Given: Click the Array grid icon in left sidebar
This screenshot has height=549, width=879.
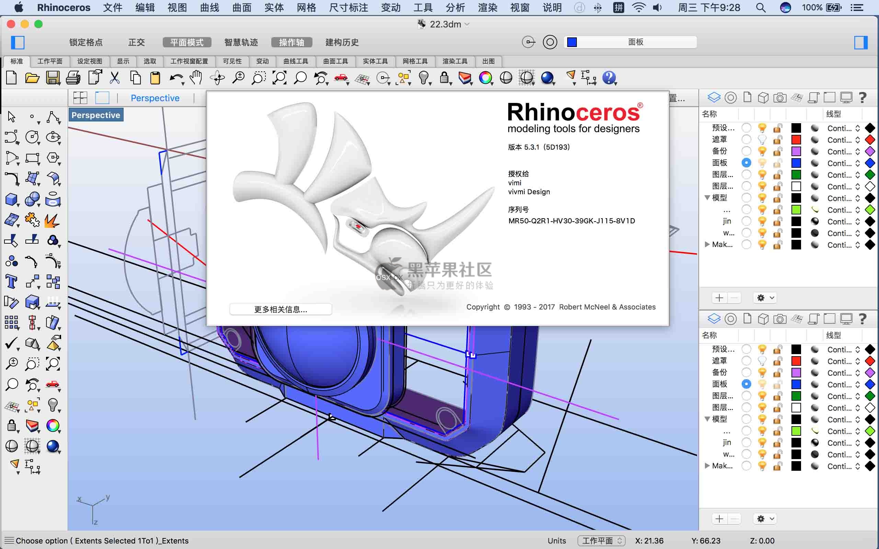Looking at the screenshot, I should [12, 322].
